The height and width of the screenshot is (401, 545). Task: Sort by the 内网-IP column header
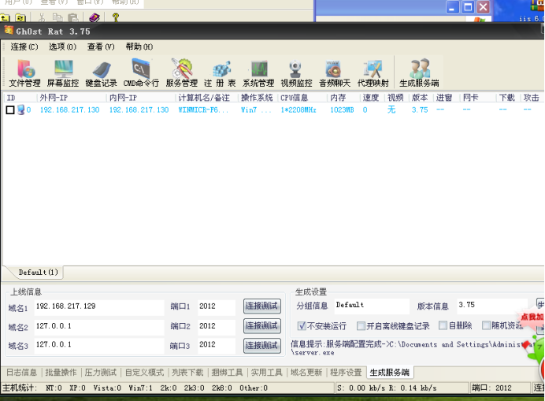coord(141,98)
